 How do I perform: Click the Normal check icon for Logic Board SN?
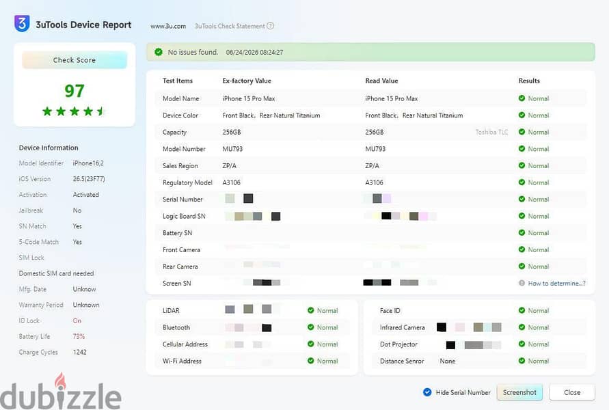522,216
